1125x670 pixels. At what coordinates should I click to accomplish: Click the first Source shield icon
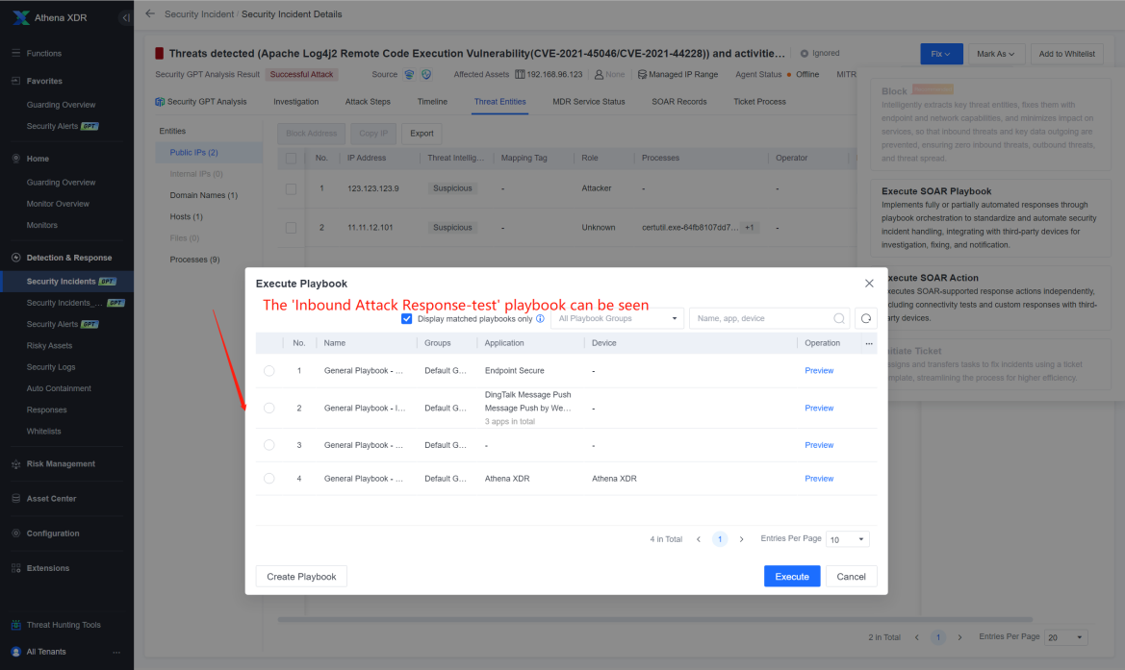click(x=409, y=75)
